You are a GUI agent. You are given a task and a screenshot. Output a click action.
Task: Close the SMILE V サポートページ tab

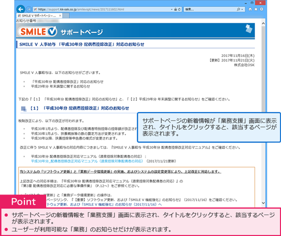click(60, 15)
